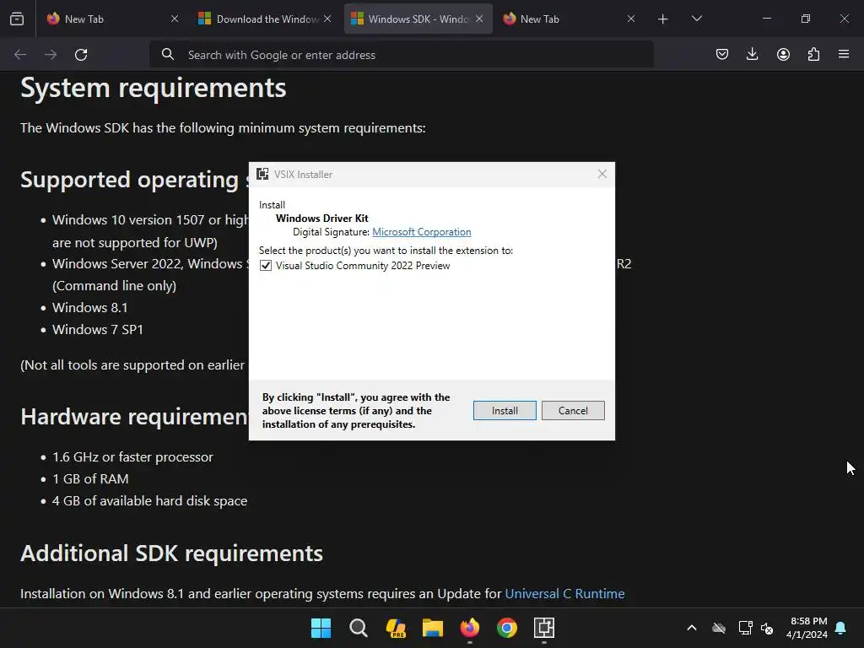Open the Windows Start menu
This screenshot has width=864, height=648.
click(x=321, y=628)
